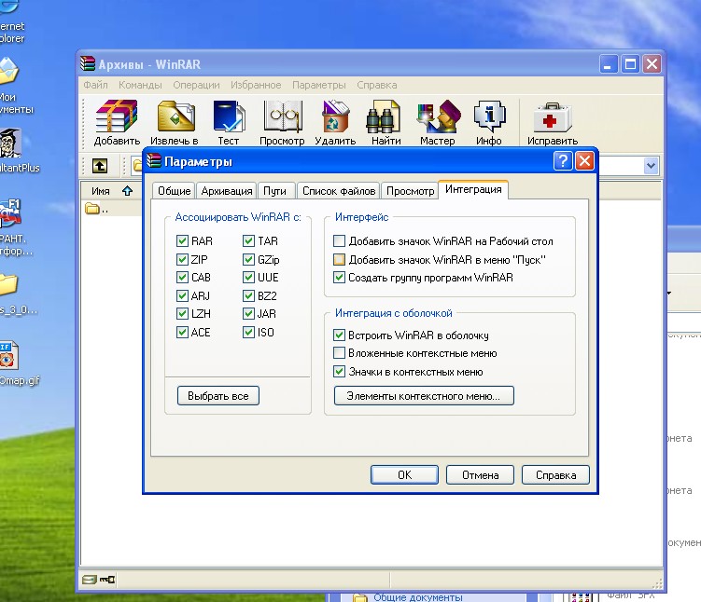Image resolution: width=701 pixels, height=602 pixels.
Task: Uncheck 'Значки в контекстных меню'
Action: [x=340, y=371]
